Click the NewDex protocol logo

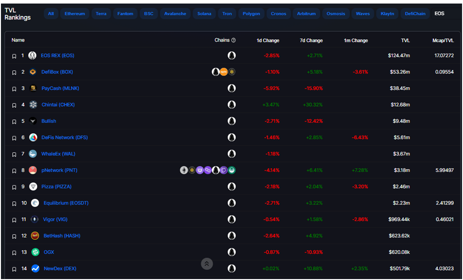point(35,269)
